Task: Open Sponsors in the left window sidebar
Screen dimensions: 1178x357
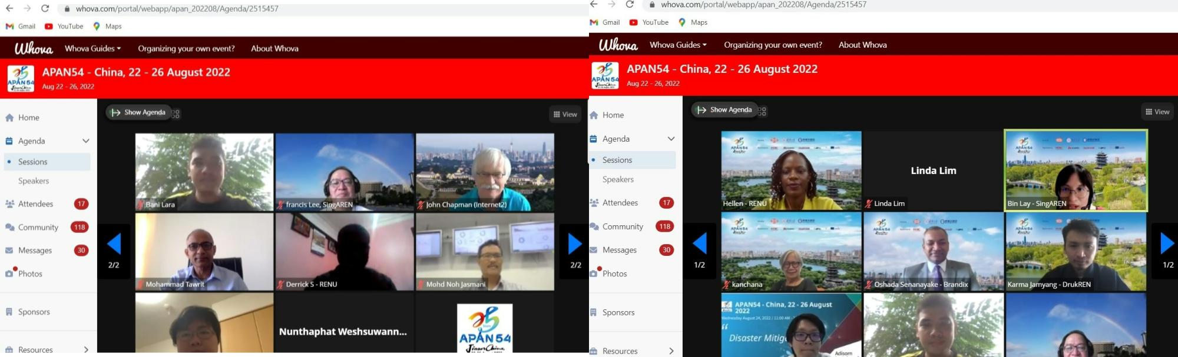Action: point(34,312)
